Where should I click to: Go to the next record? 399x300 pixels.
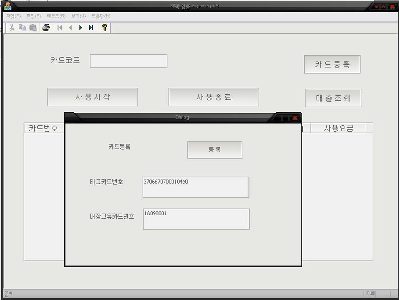click(81, 28)
